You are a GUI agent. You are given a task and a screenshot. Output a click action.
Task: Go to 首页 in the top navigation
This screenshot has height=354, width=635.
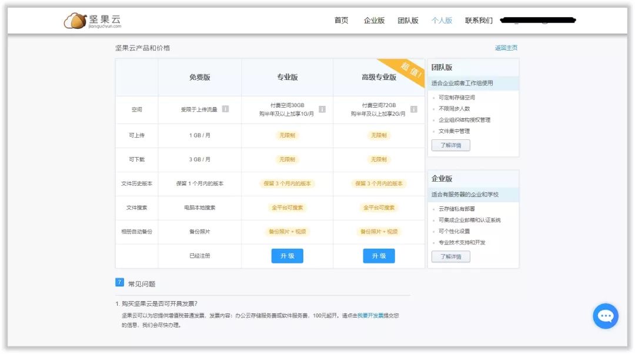(341, 21)
